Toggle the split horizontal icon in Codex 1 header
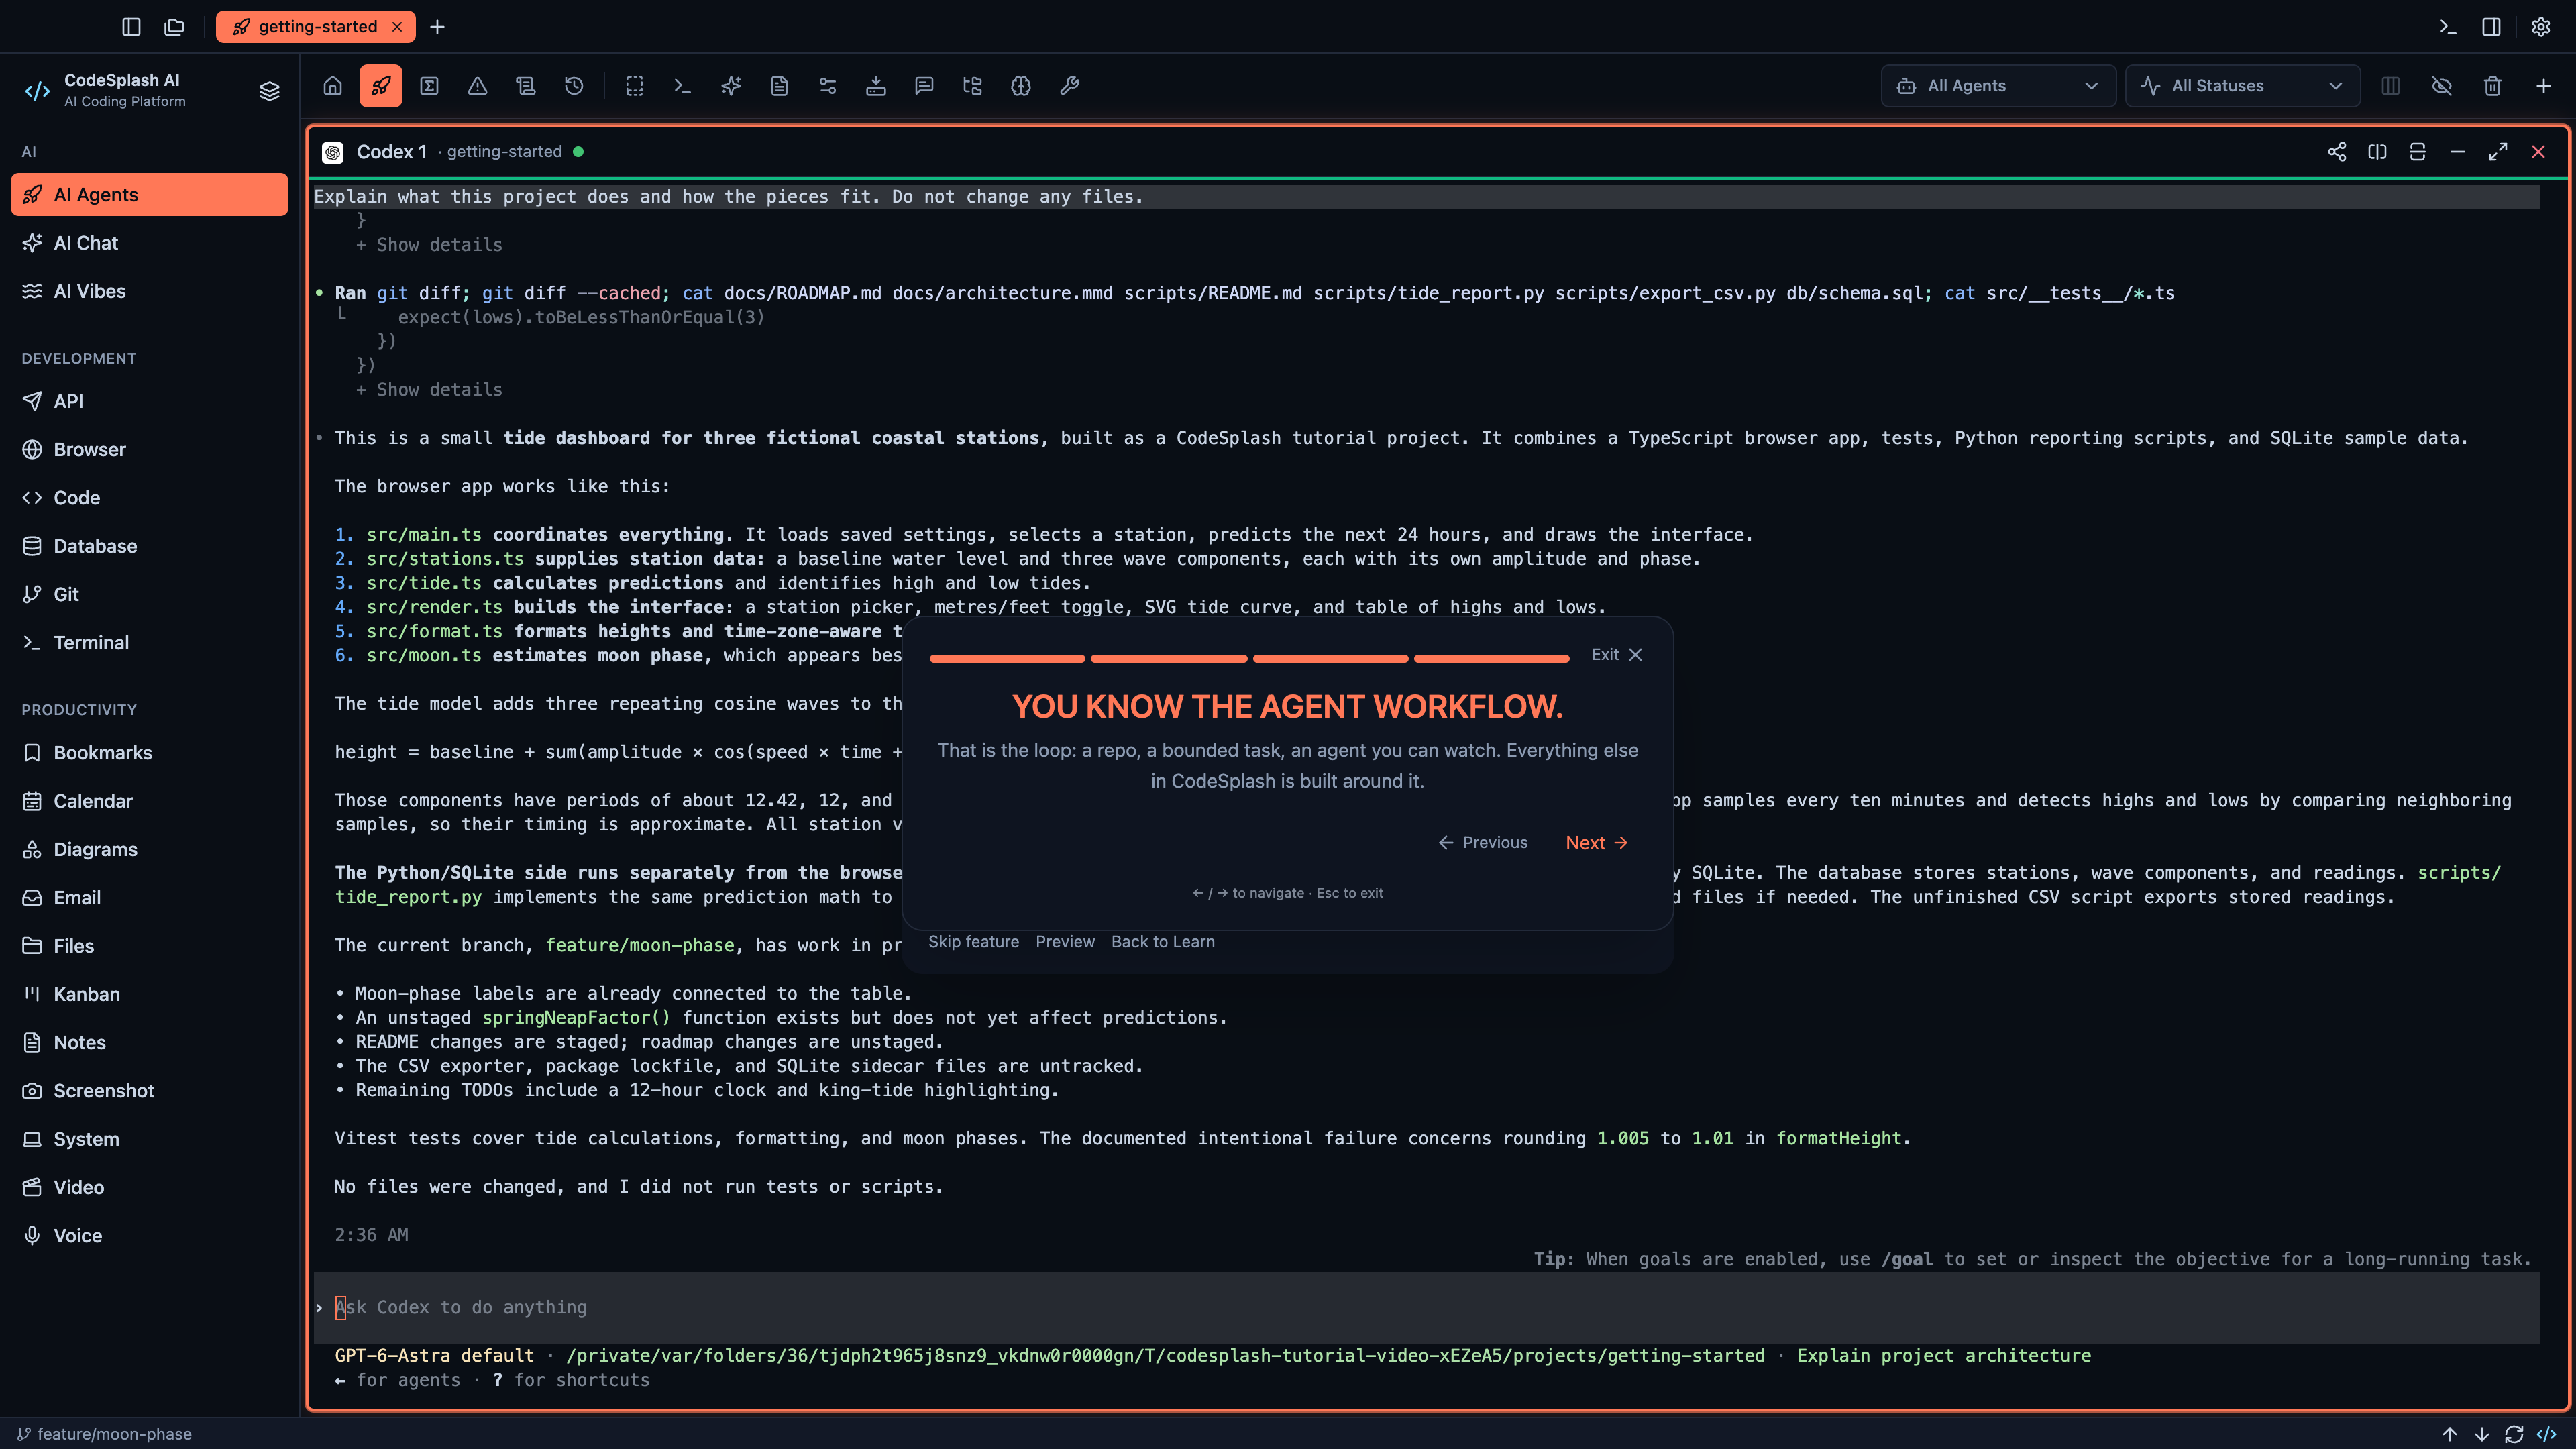2576x1449 pixels. [x=2417, y=152]
